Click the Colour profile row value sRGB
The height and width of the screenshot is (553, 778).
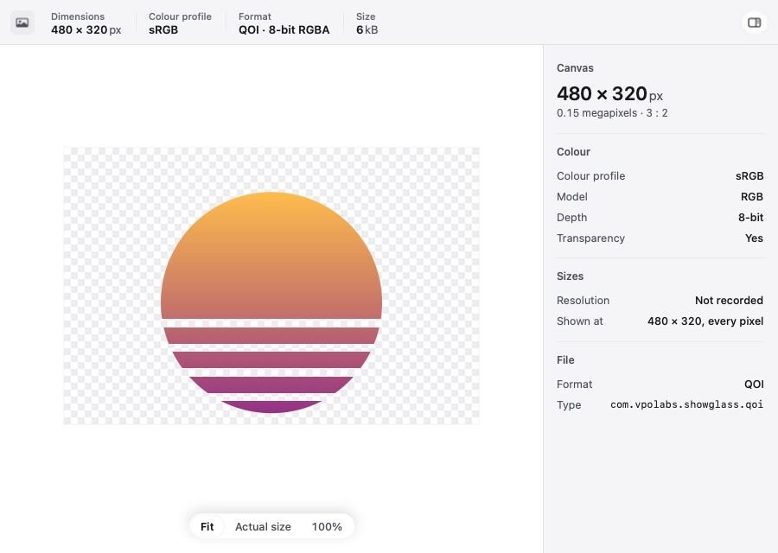tap(749, 176)
